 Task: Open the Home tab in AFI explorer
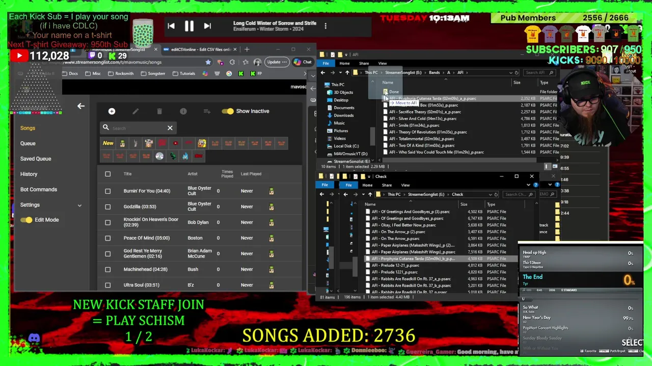[x=344, y=64]
